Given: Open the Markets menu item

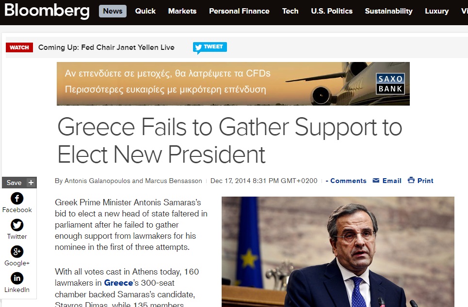Looking at the screenshot, I should coord(182,11).
